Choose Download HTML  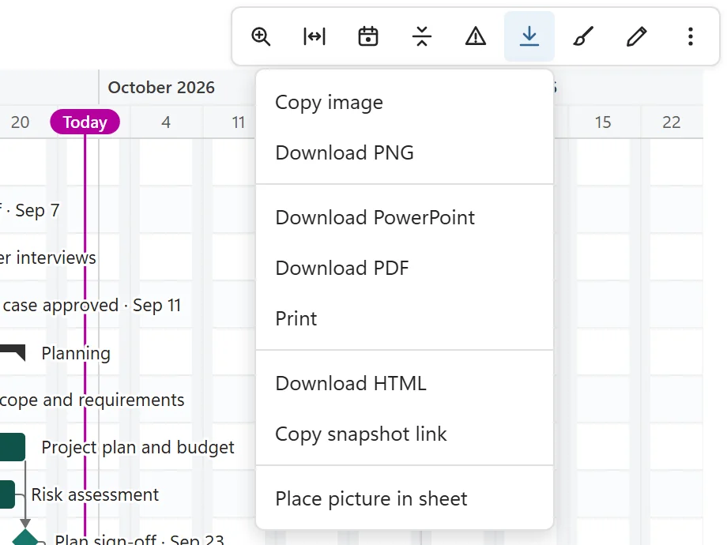click(x=405, y=384)
